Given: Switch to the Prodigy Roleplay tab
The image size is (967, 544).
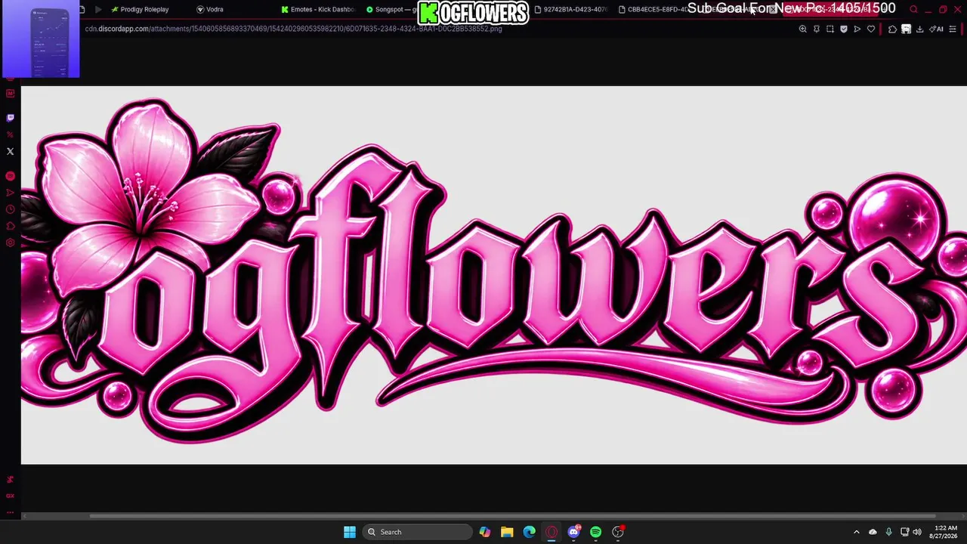Looking at the screenshot, I should pos(140,9).
